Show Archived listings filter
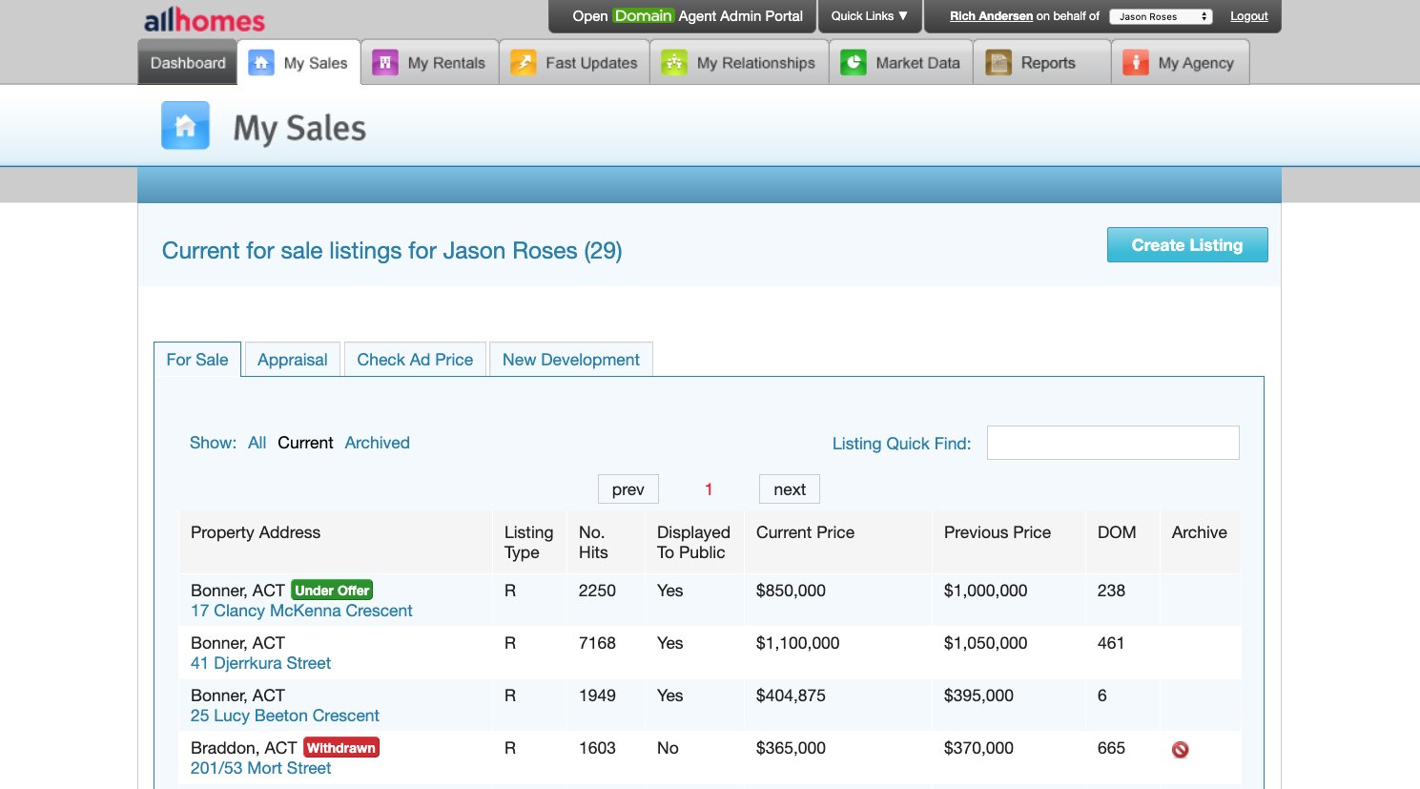 (378, 443)
